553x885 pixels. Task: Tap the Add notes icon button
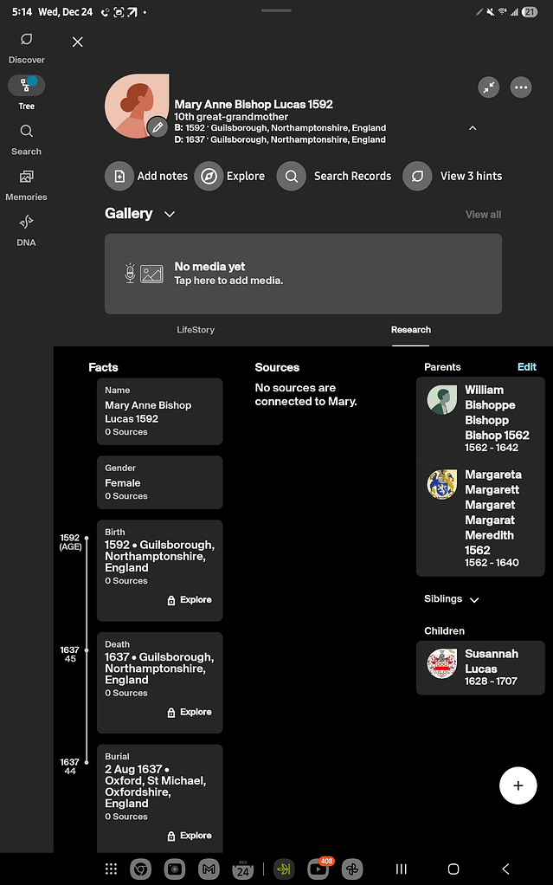[x=119, y=176]
